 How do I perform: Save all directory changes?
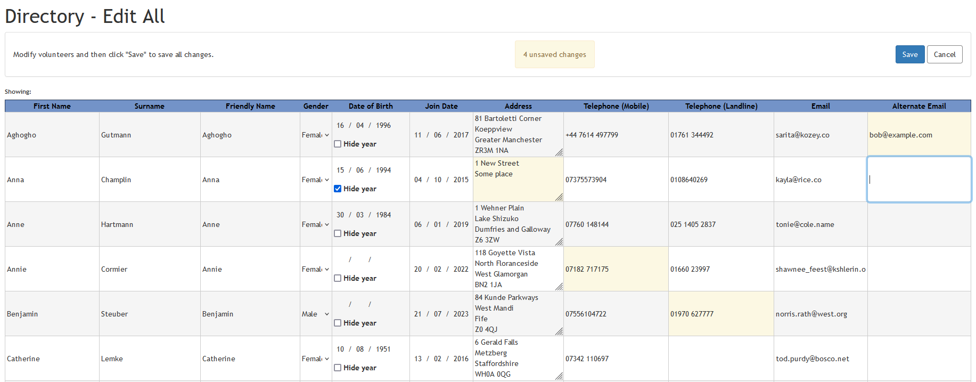click(x=909, y=54)
